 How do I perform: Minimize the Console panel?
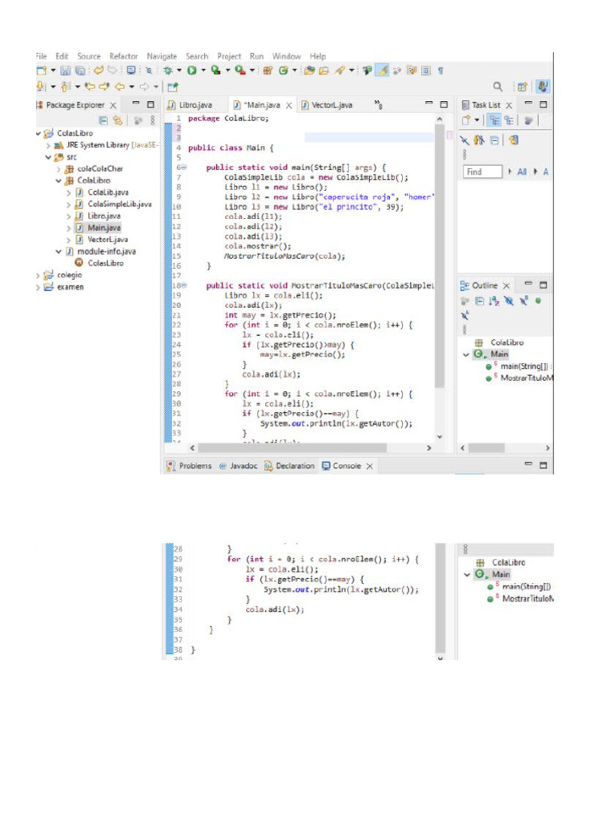click(529, 465)
